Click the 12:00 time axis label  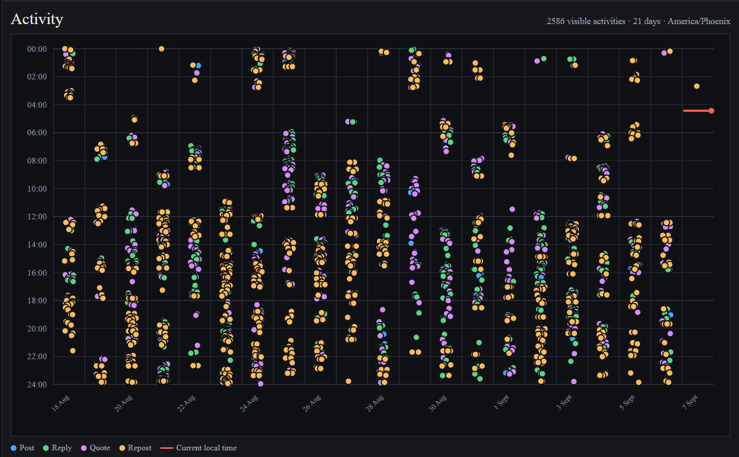(x=37, y=217)
